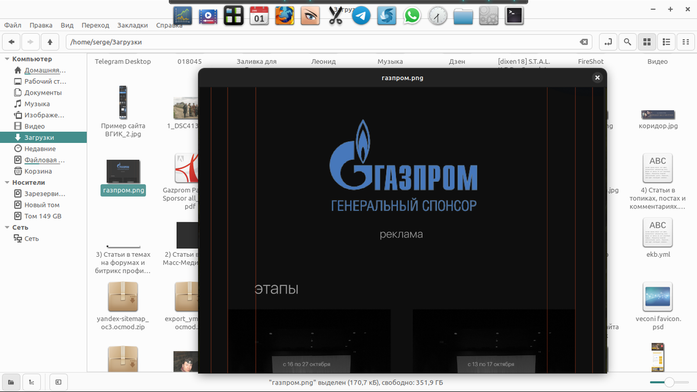Image resolution: width=697 pixels, height=392 pixels.
Task: Open Telegram from the dock
Action: coord(361,16)
